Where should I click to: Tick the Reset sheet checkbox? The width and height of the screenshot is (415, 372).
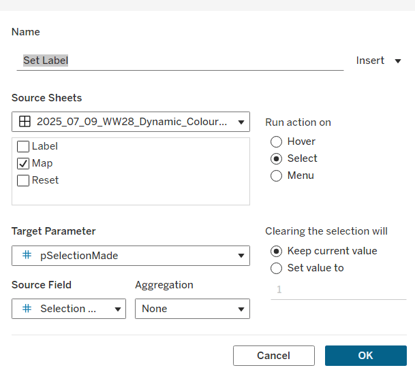click(x=23, y=180)
